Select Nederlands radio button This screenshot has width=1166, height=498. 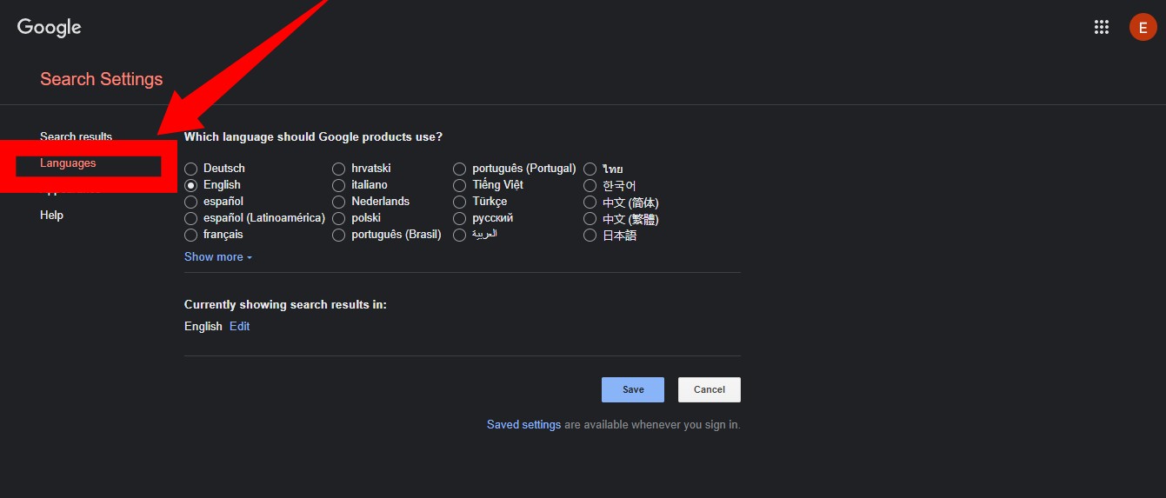338,202
